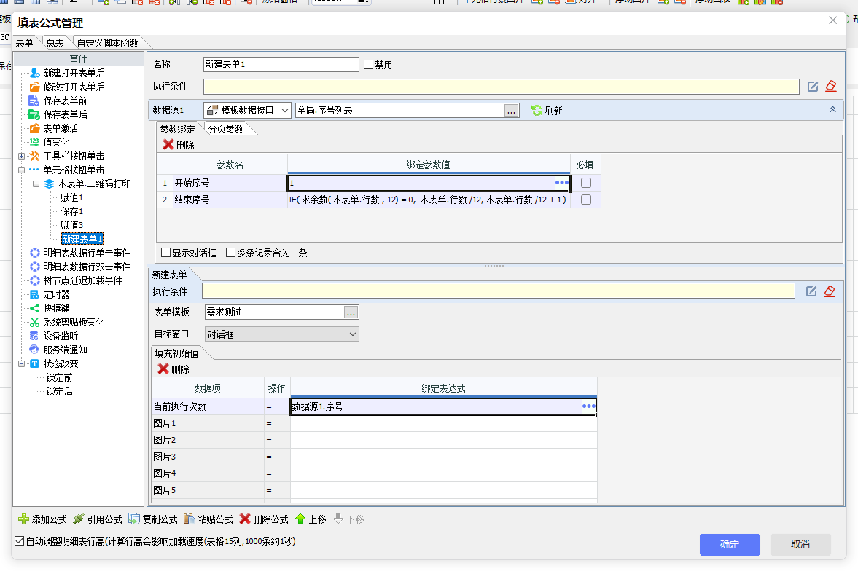
Task: Collapse the 状态改变 tree node
Action: (21, 363)
